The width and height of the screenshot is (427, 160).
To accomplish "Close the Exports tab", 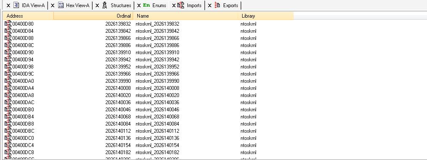I will [210, 5].
